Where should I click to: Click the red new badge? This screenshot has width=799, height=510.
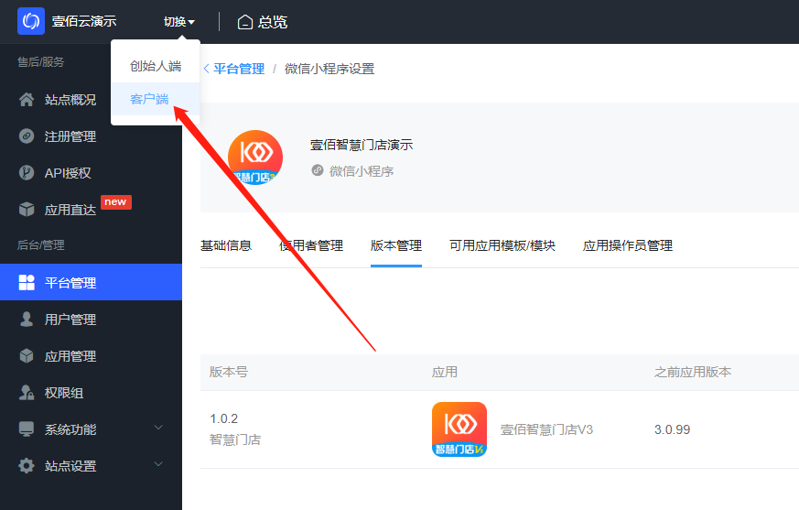pyautogui.click(x=115, y=202)
